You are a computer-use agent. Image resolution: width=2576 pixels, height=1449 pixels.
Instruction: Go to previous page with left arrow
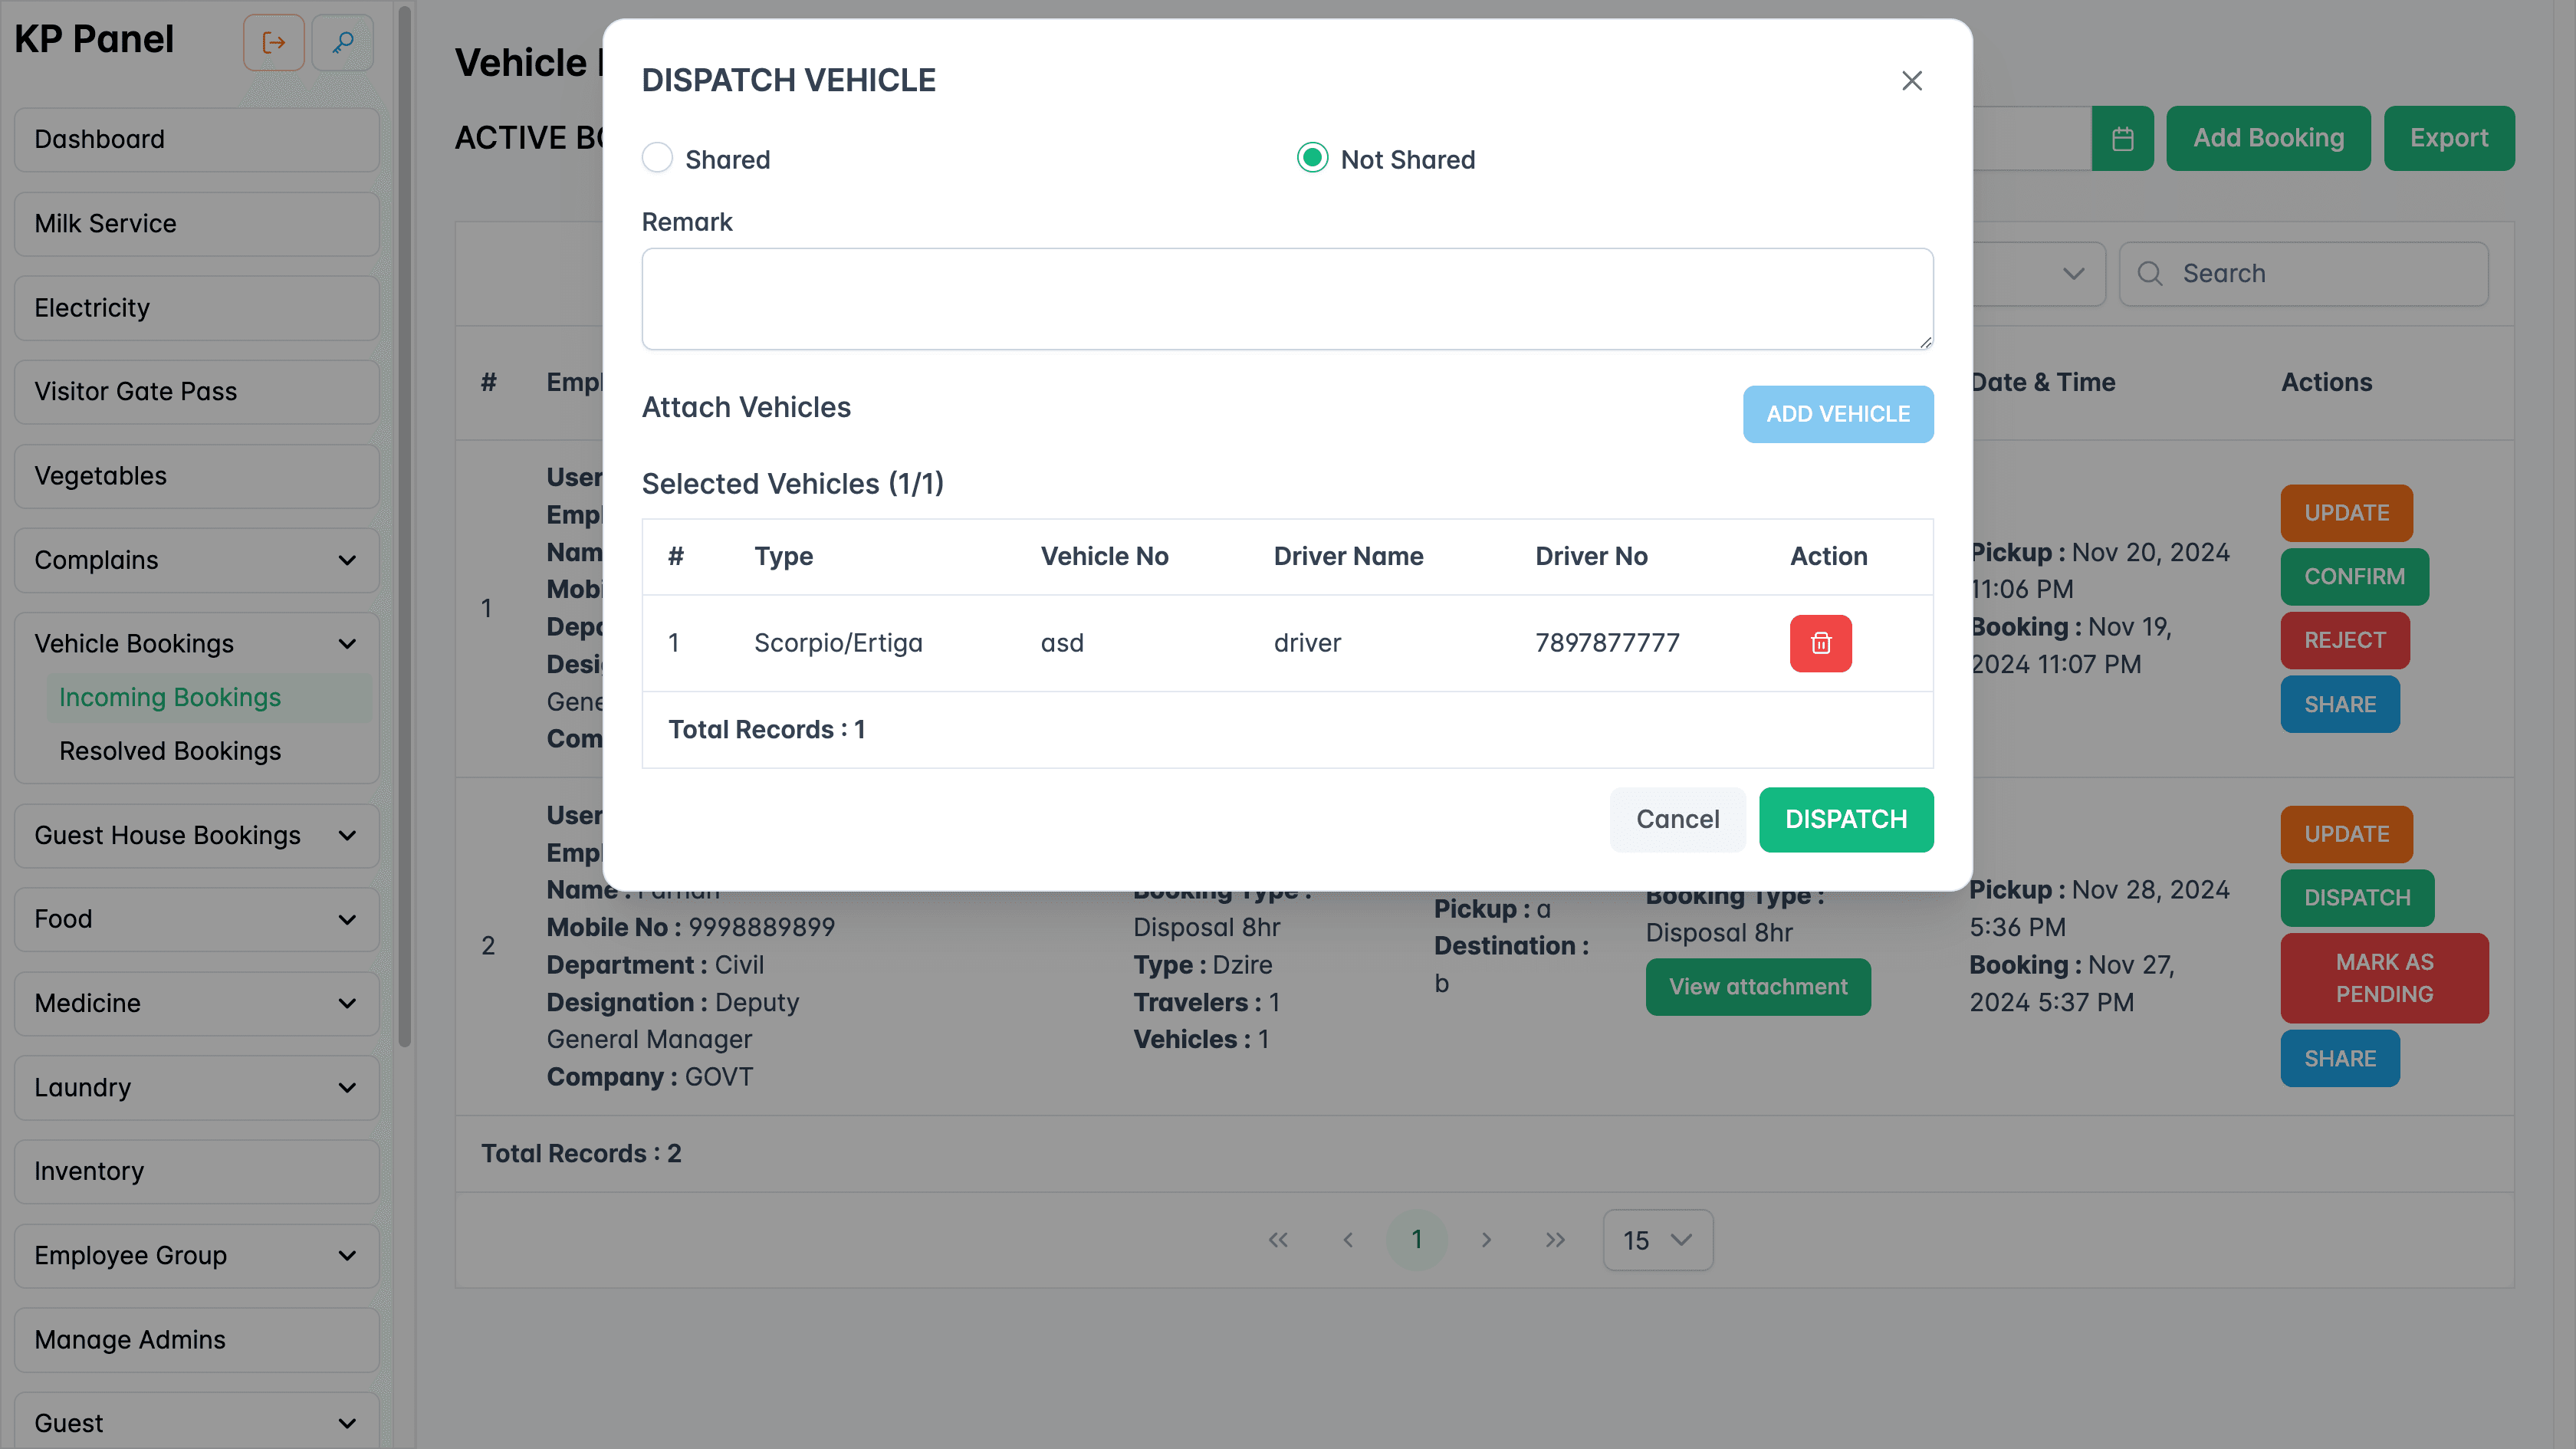click(x=1348, y=1239)
